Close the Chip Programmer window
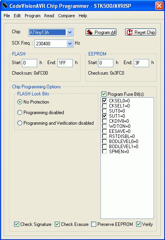 (x=159, y=6)
